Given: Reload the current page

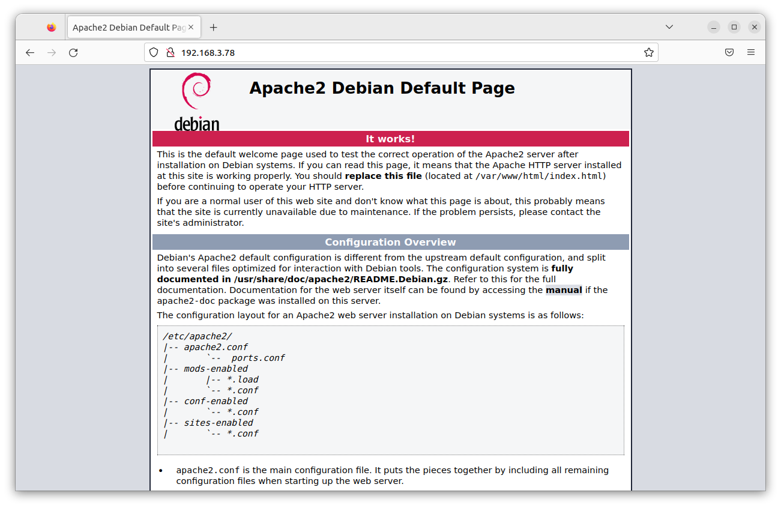Looking at the screenshot, I should point(73,52).
